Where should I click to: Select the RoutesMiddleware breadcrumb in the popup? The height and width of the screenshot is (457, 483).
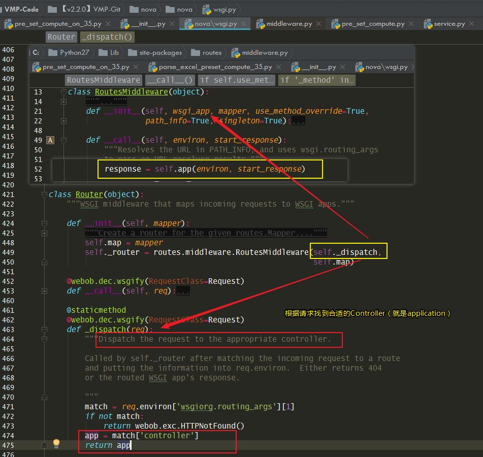coord(103,80)
